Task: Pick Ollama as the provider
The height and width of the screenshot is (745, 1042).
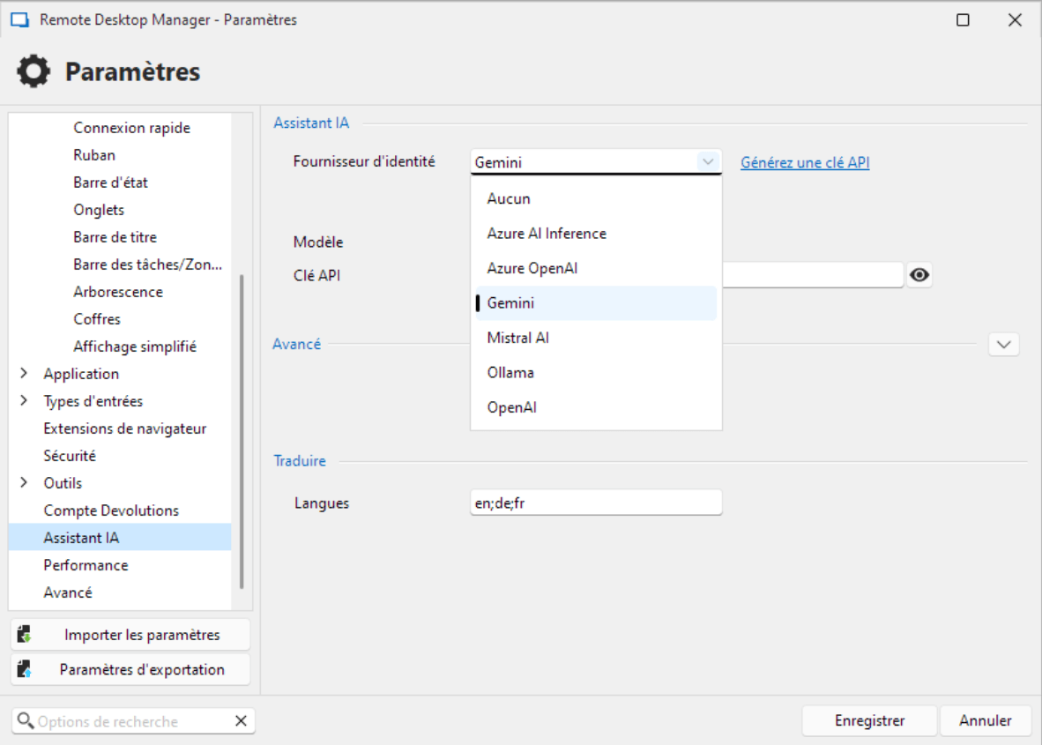Action: [x=510, y=373]
